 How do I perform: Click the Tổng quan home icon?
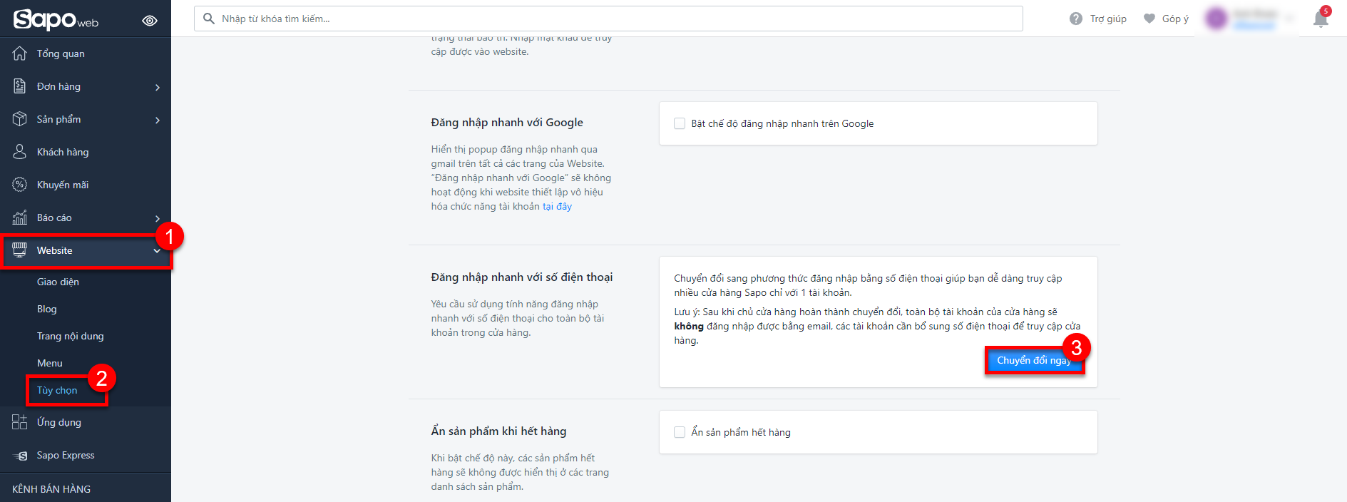pyautogui.click(x=20, y=53)
